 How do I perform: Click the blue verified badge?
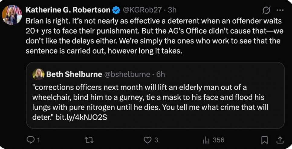click(x=116, y=10)
